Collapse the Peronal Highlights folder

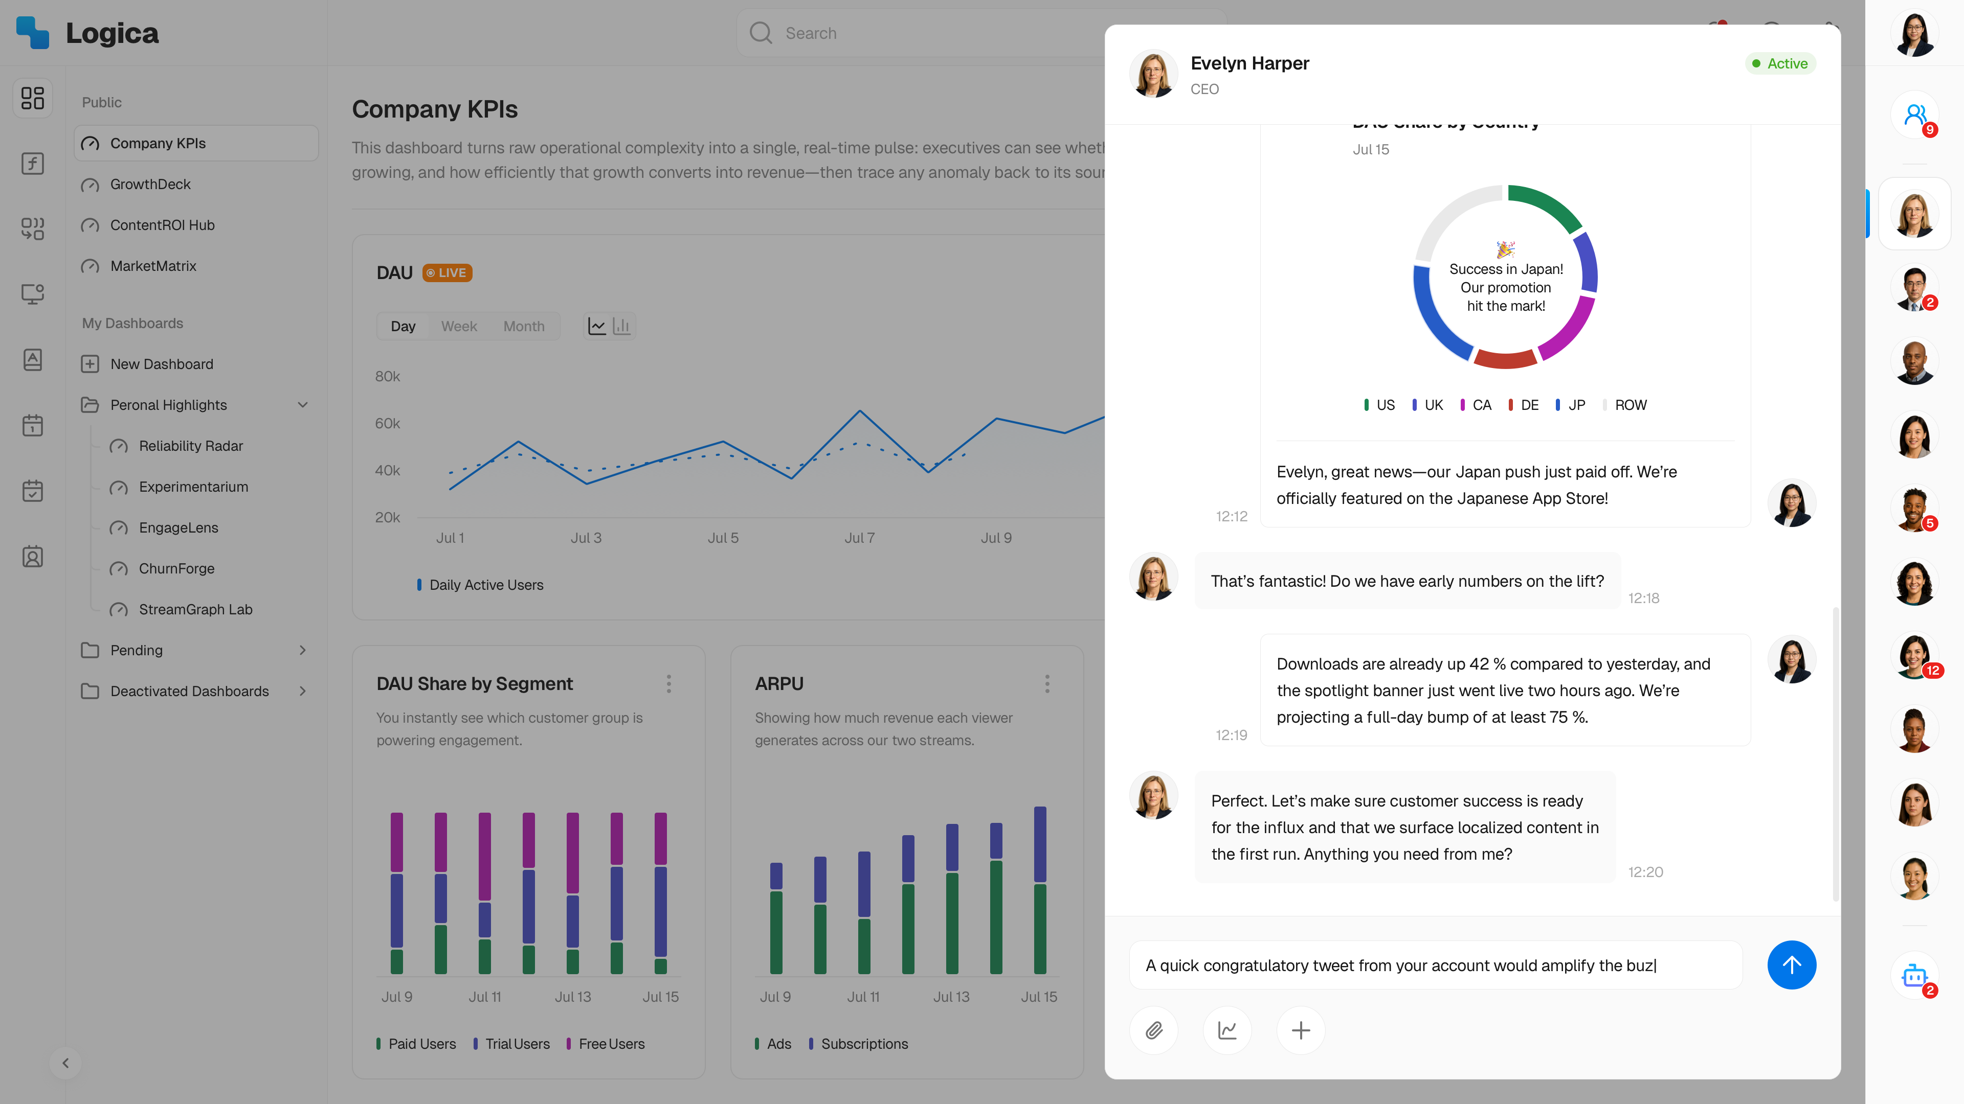click(303, 405)
